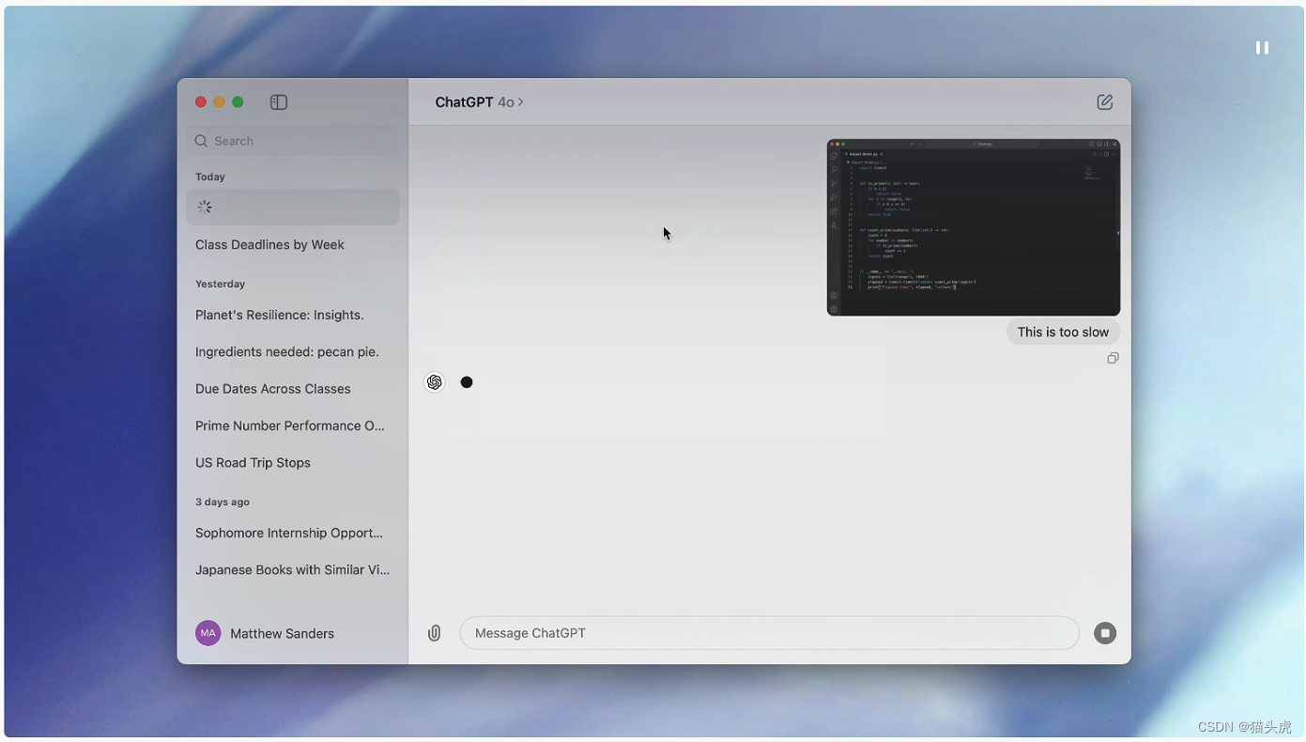Click the 'Yesterday' section header
Image resolution: width=1306 pixels, height=742 pixels.
click(x=220, y=284)
